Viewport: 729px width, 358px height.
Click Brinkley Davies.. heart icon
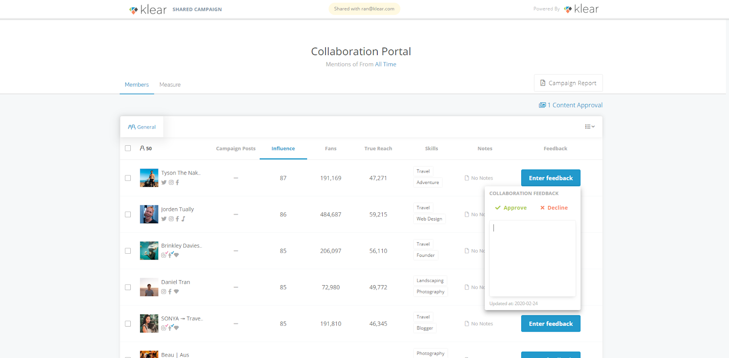click(x=176, y=255)
